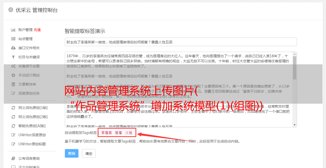
Task: Open 接口文件相关 cloud upload icon
Action: click(13, 48)
